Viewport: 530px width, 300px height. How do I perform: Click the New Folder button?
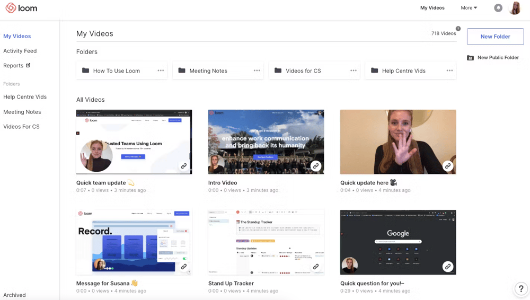click(x=495, y=37)
